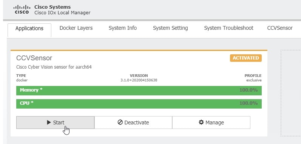Click the 'exclusive' profile value

pos(254,80)
